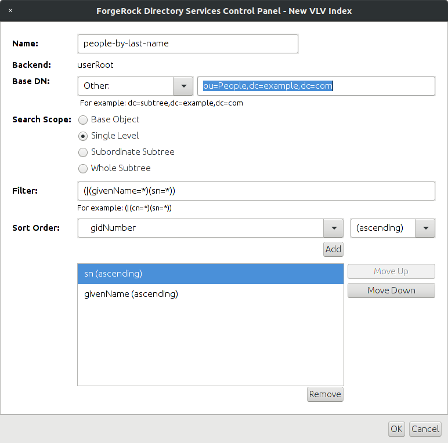Confirm the dialog with OK
Screen dimensions: 448x443
pyautogui.click(x=396, y=429)
